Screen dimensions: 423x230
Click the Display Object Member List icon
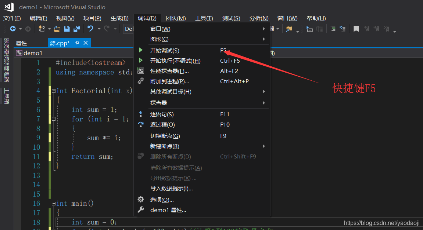(x=309, y=29)
